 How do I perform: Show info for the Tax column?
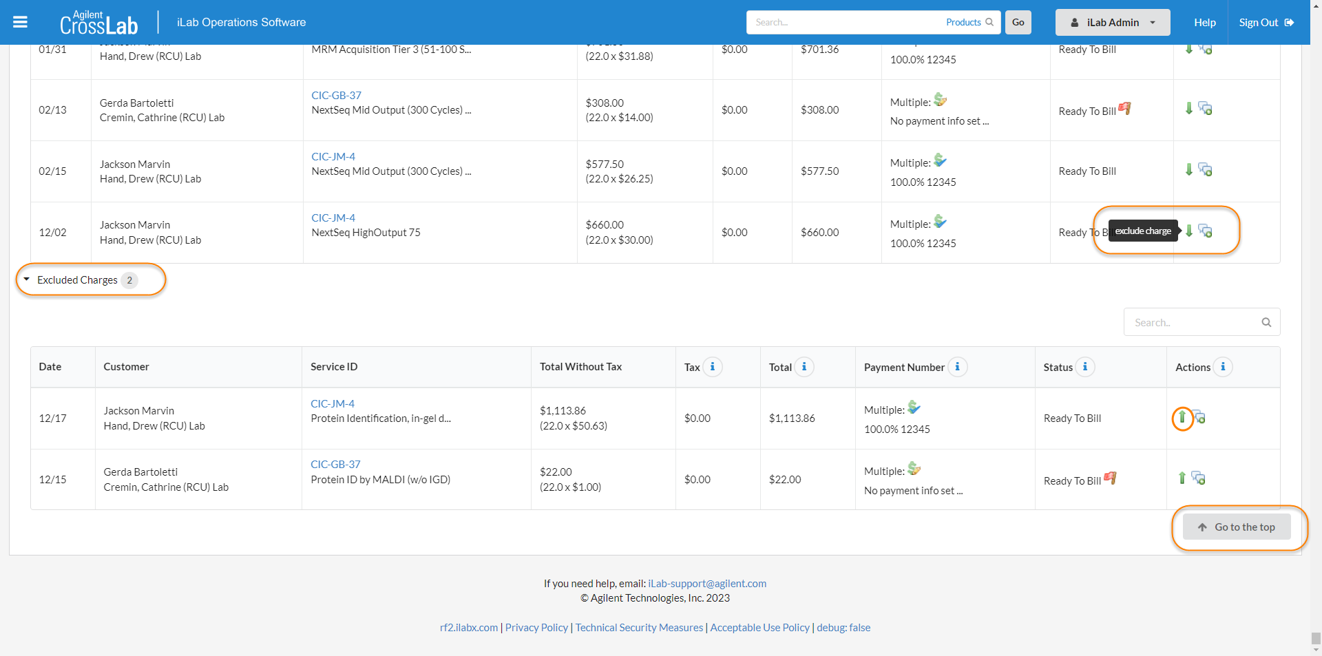[x=713, y=367]
